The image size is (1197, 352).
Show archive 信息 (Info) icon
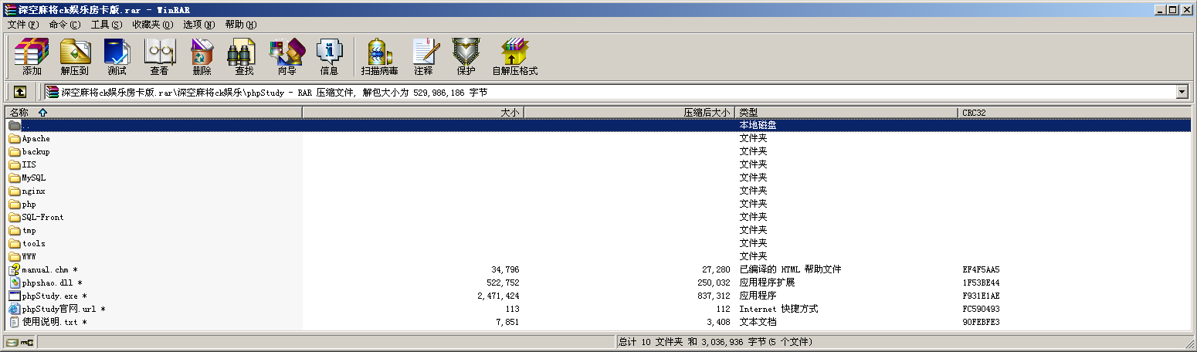pyautogui.click(x=329, y=56)
